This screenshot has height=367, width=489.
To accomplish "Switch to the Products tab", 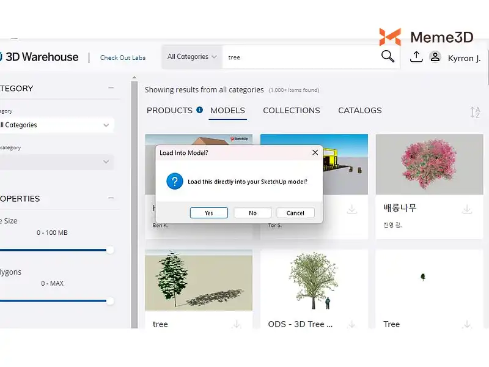I will (x=169, y=111).
